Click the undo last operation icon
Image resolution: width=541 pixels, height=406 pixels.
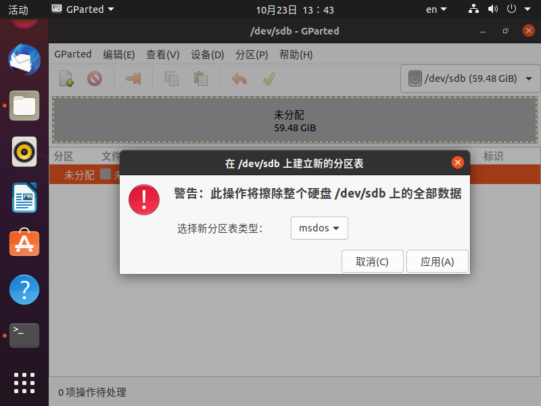click(x=239, y=78)
